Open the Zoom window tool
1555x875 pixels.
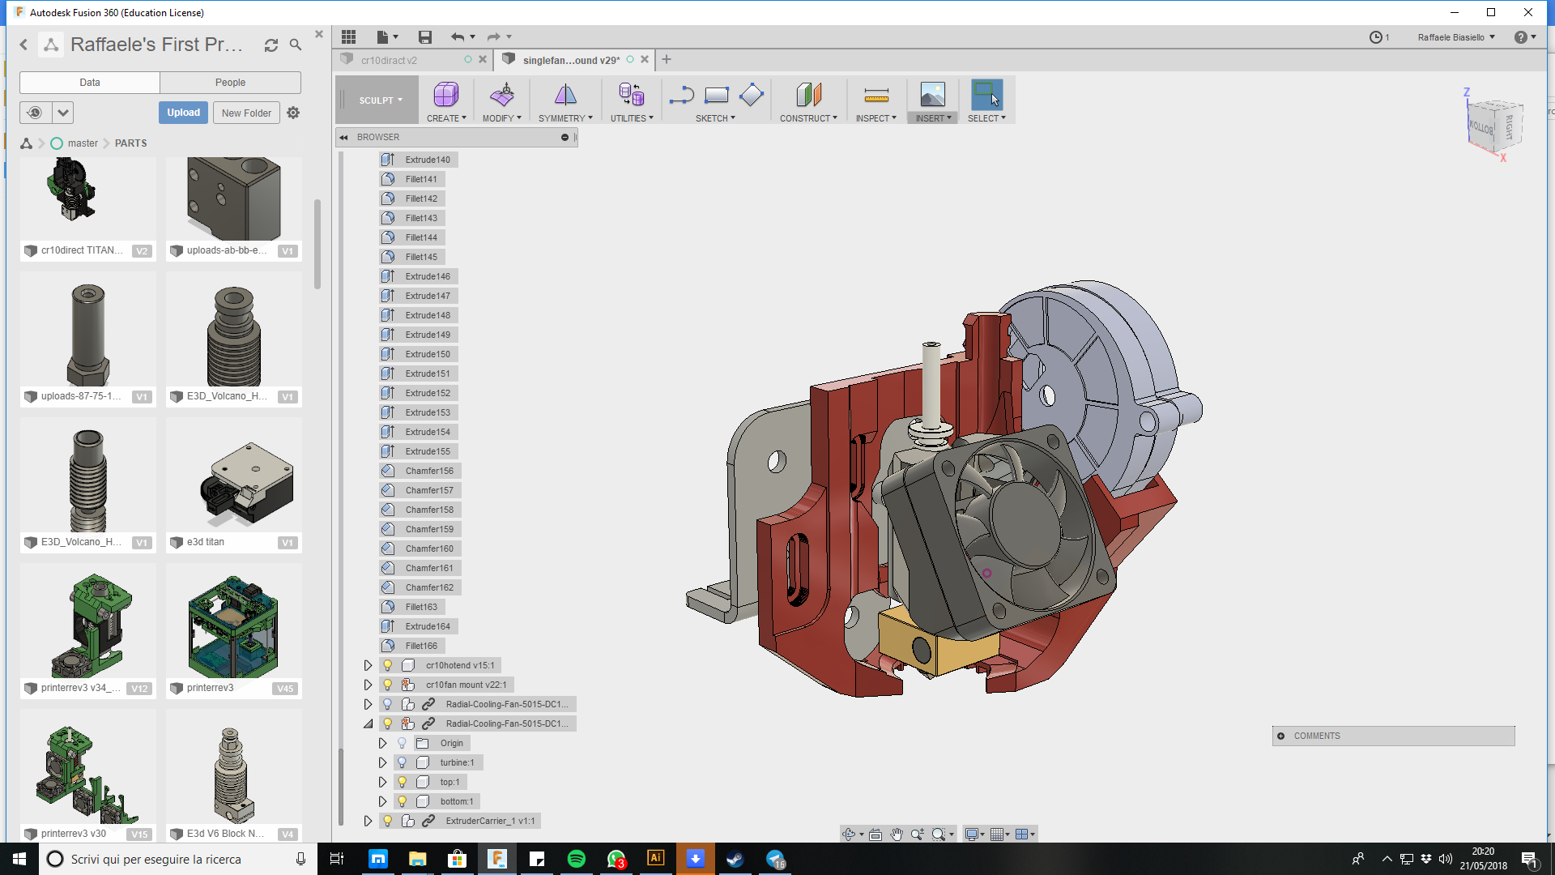click(939, 834)
